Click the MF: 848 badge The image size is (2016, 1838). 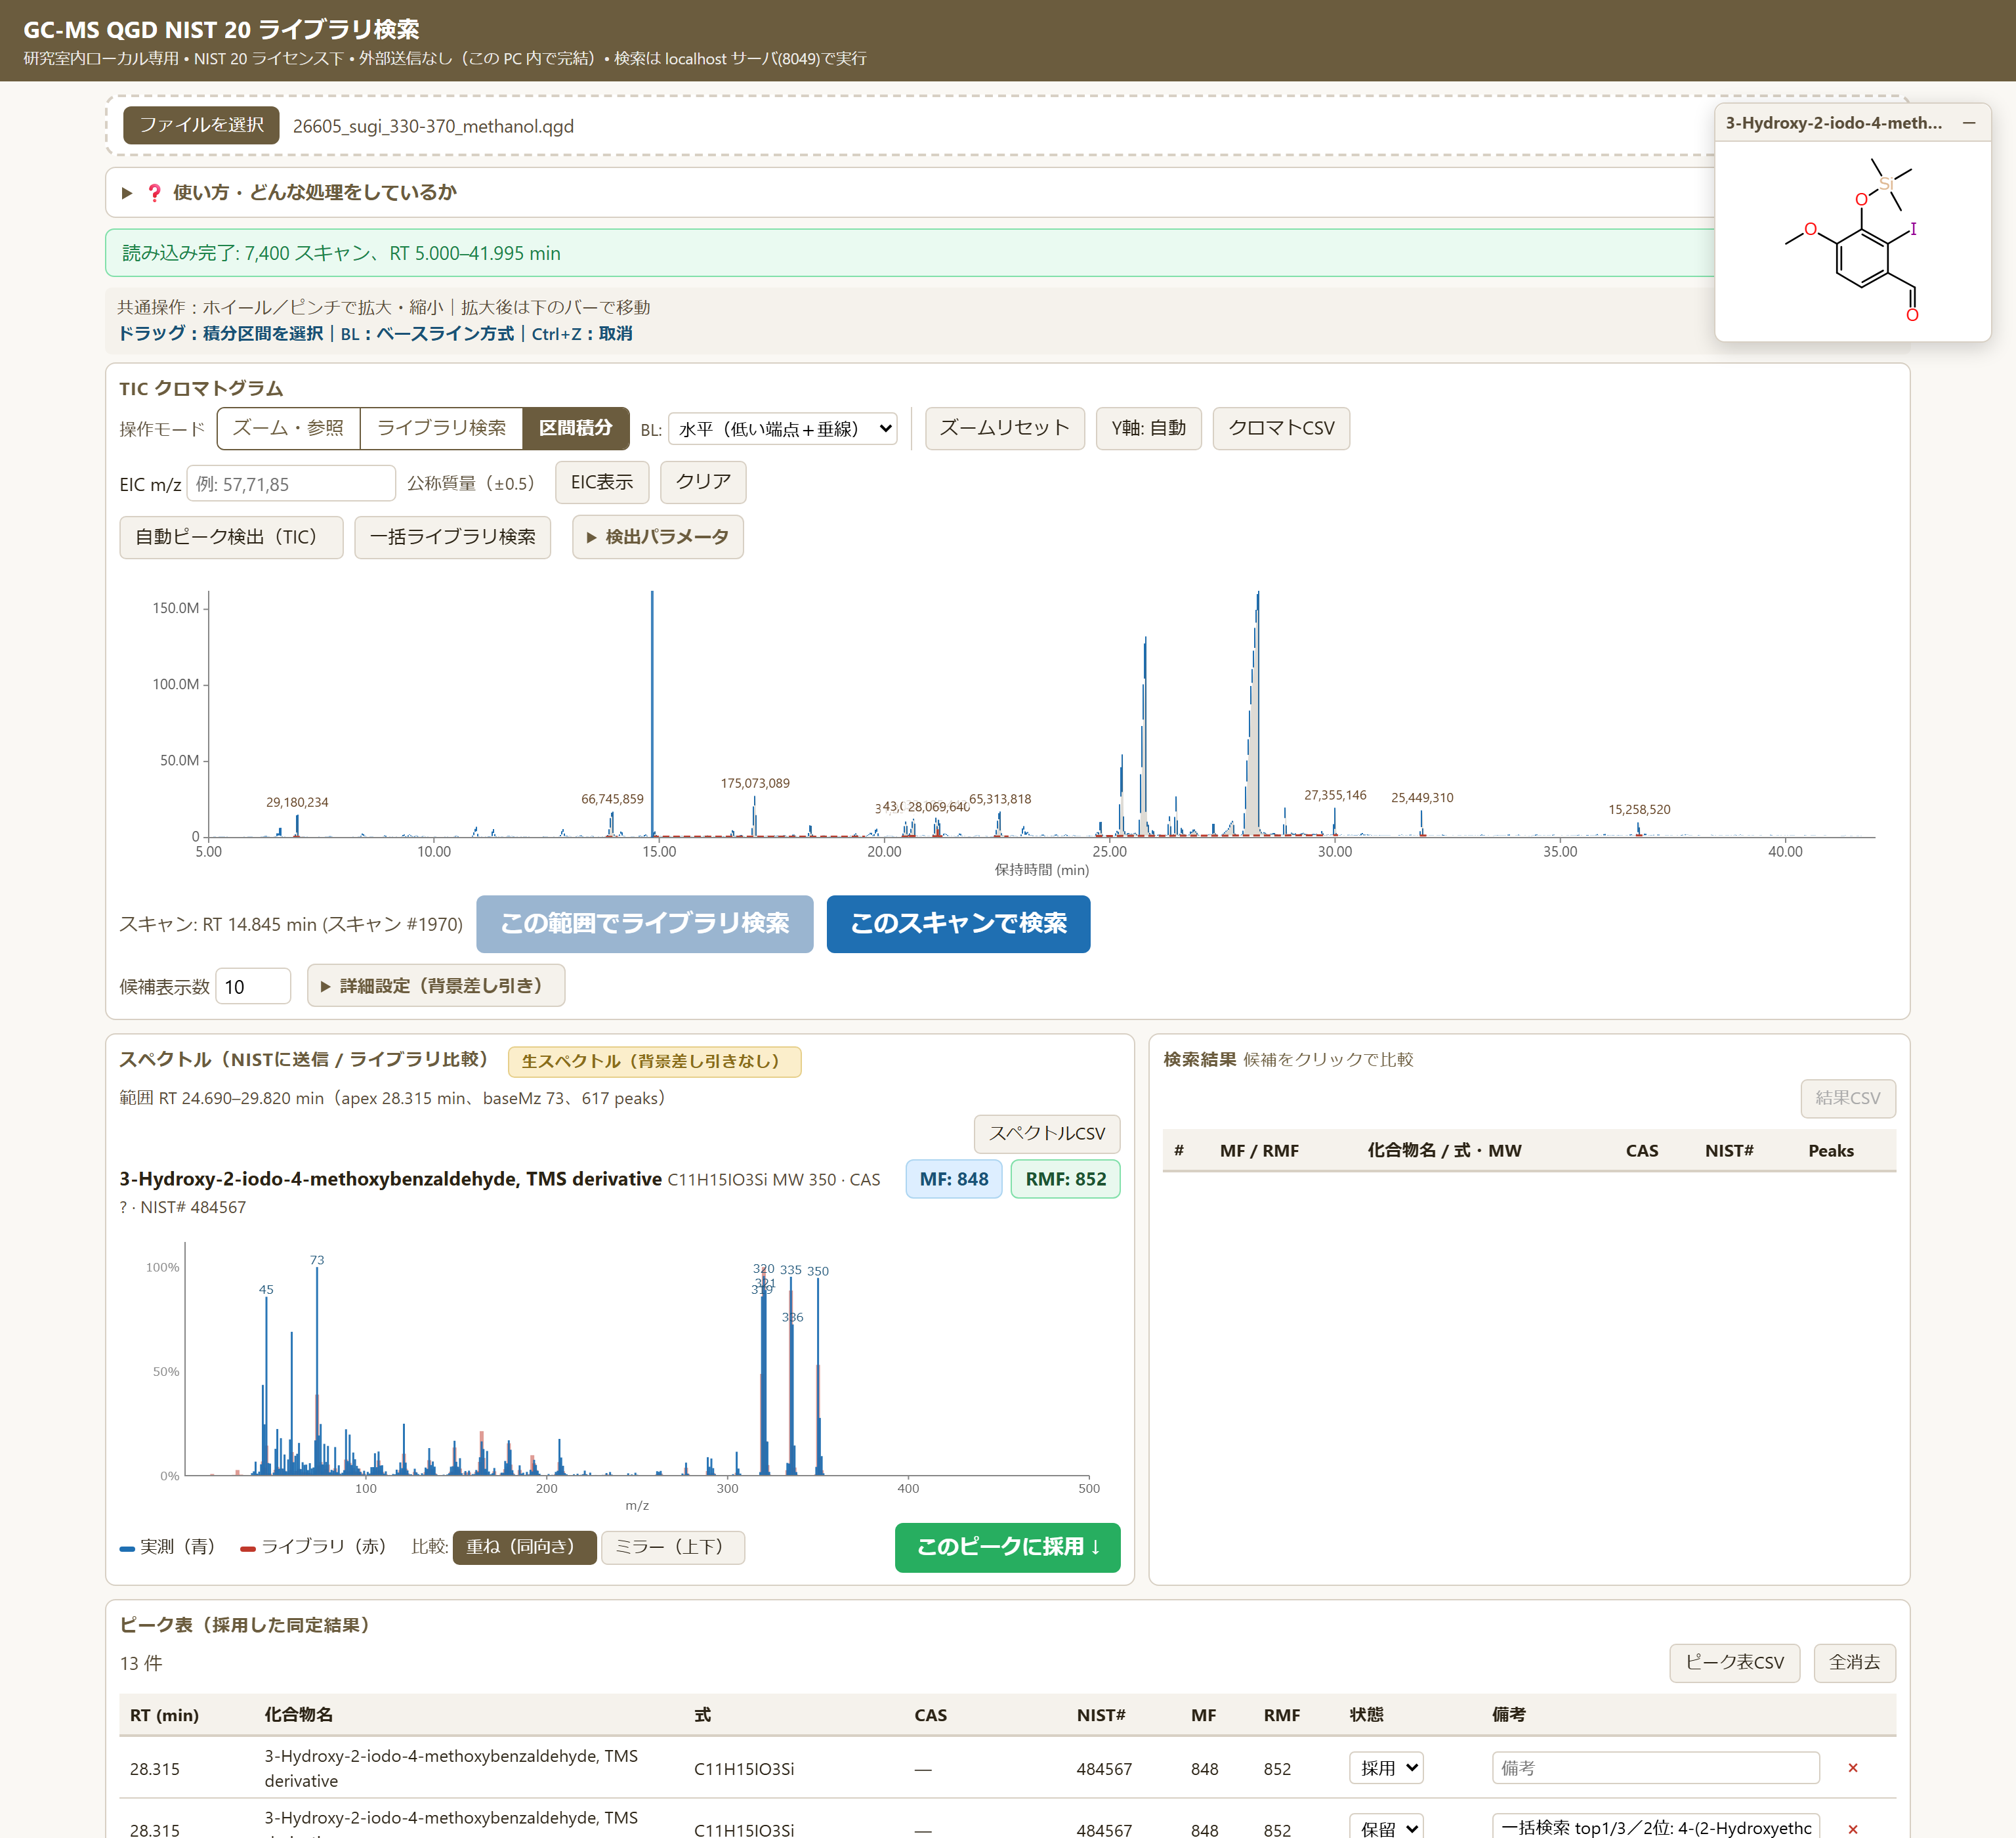(x=953, y=1179)
